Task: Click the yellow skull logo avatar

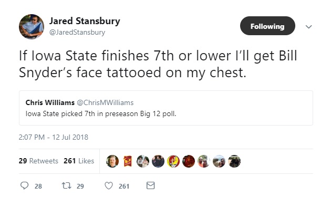Action: pyautogui.click(x=173, y=161)
